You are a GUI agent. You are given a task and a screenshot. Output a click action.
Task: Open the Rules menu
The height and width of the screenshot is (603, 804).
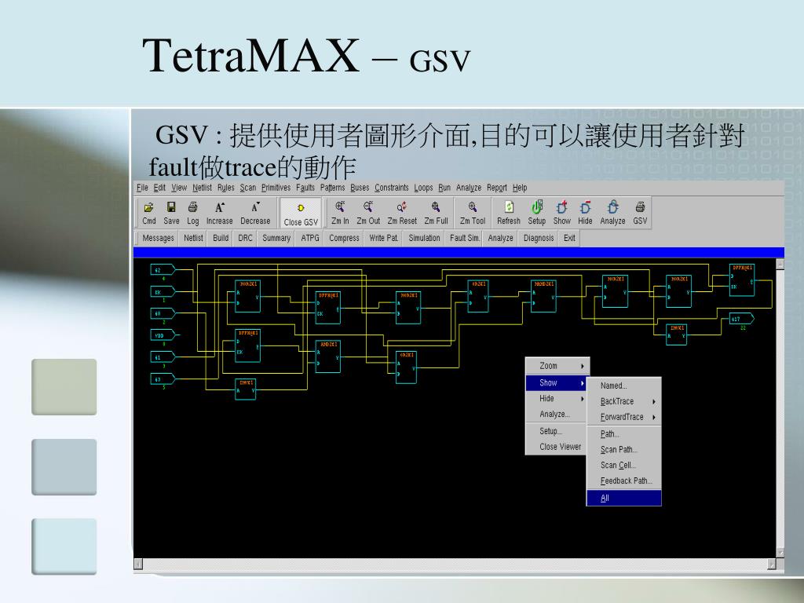(x=225, y=188)
